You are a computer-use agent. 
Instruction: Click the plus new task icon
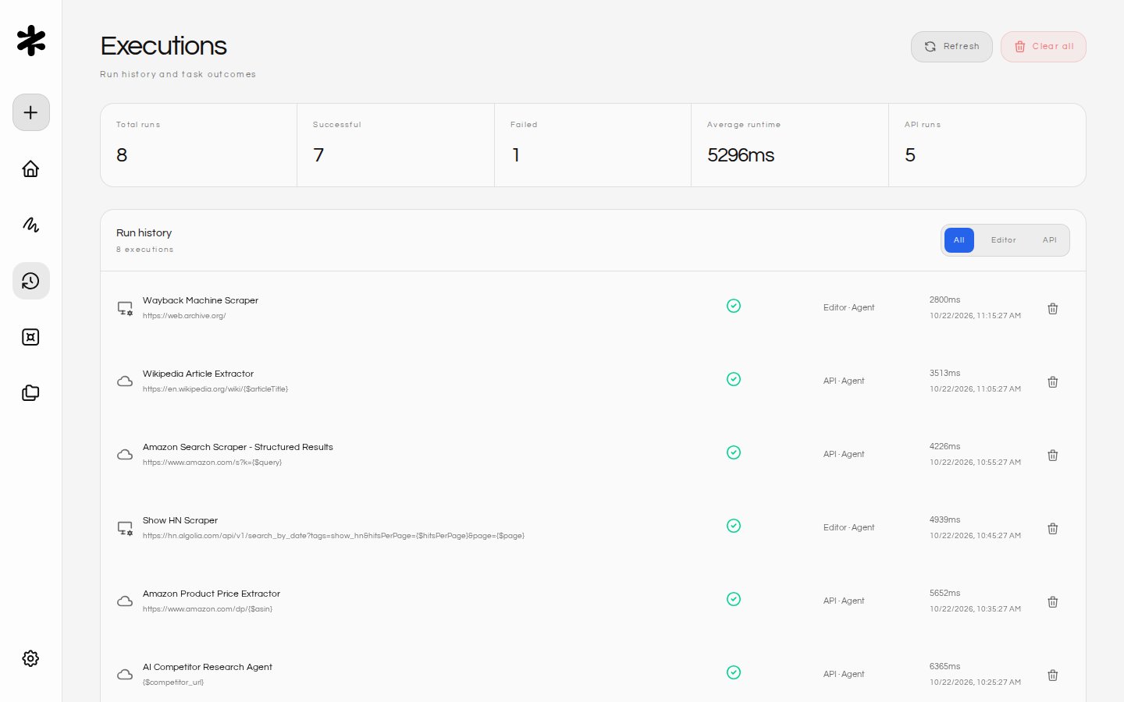tap(31, 112)
